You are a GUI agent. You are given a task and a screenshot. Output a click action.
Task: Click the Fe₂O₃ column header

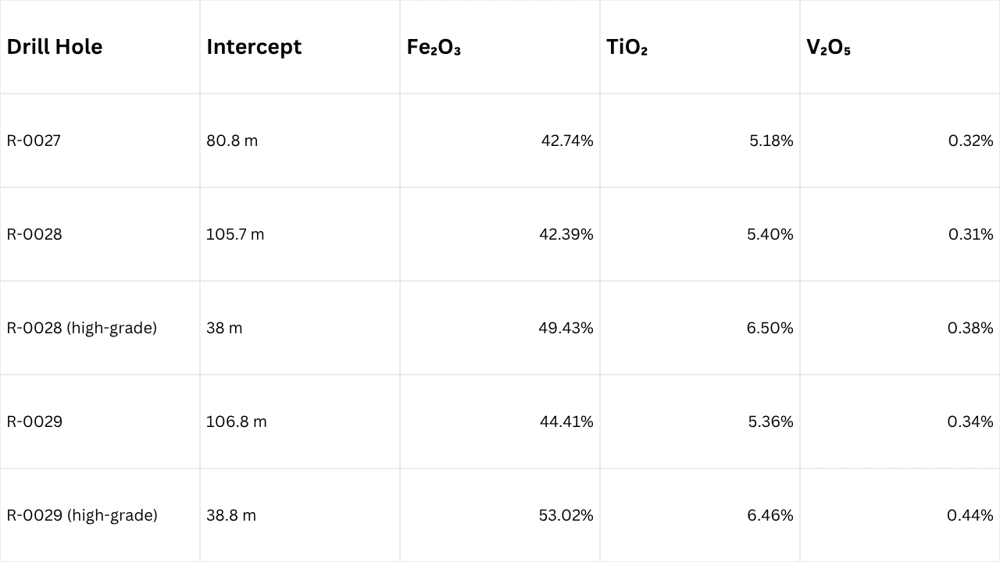pyautogui.click(x=434, y=47)
